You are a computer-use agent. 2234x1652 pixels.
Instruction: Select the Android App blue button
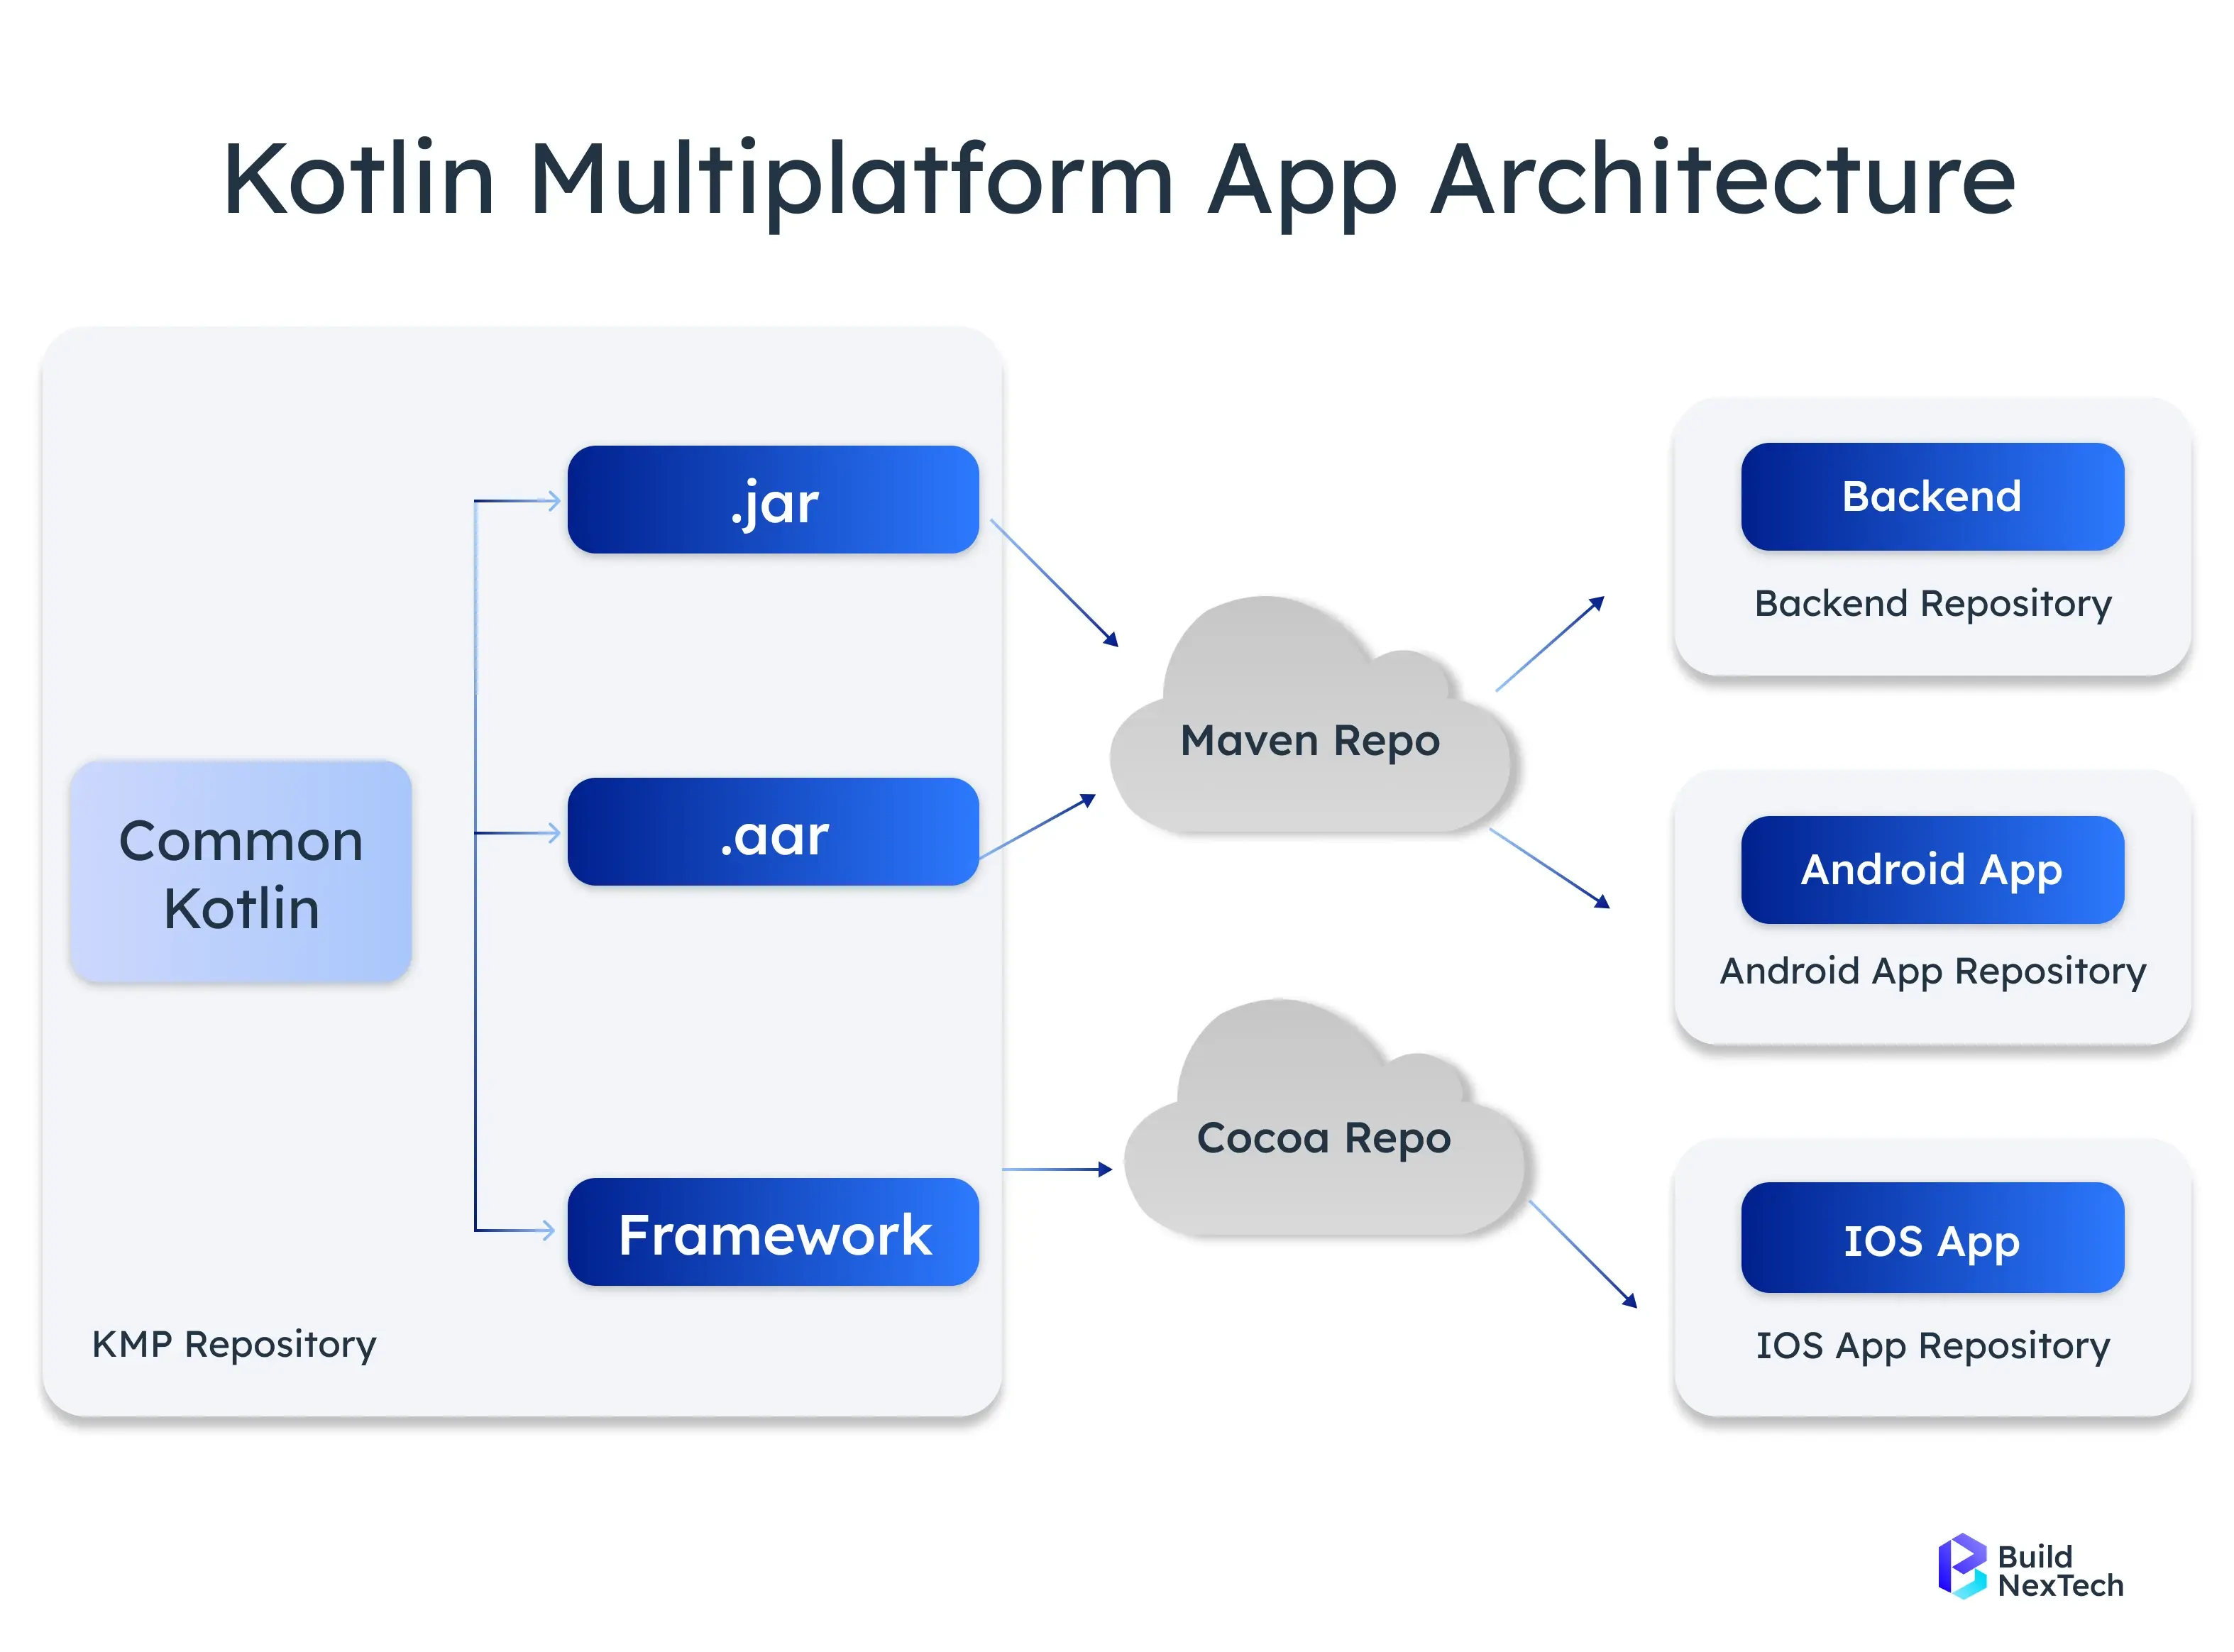coord(1931,870)
